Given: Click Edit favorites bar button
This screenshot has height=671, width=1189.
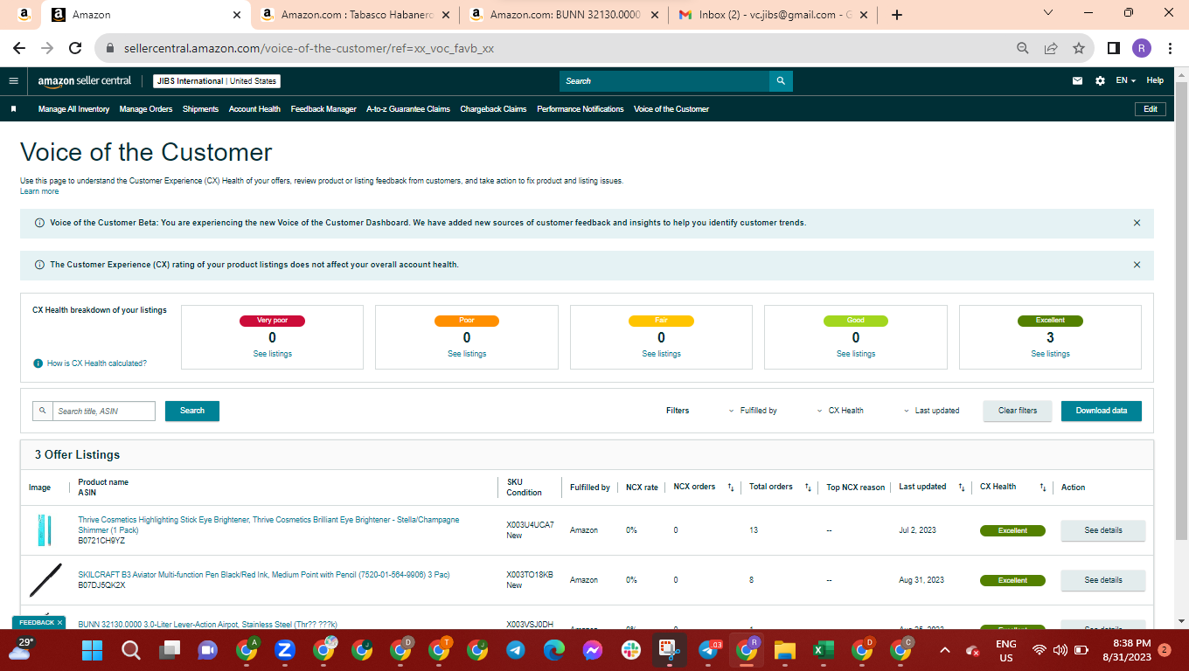Looking at the screenshot, I should (1151, 109).
